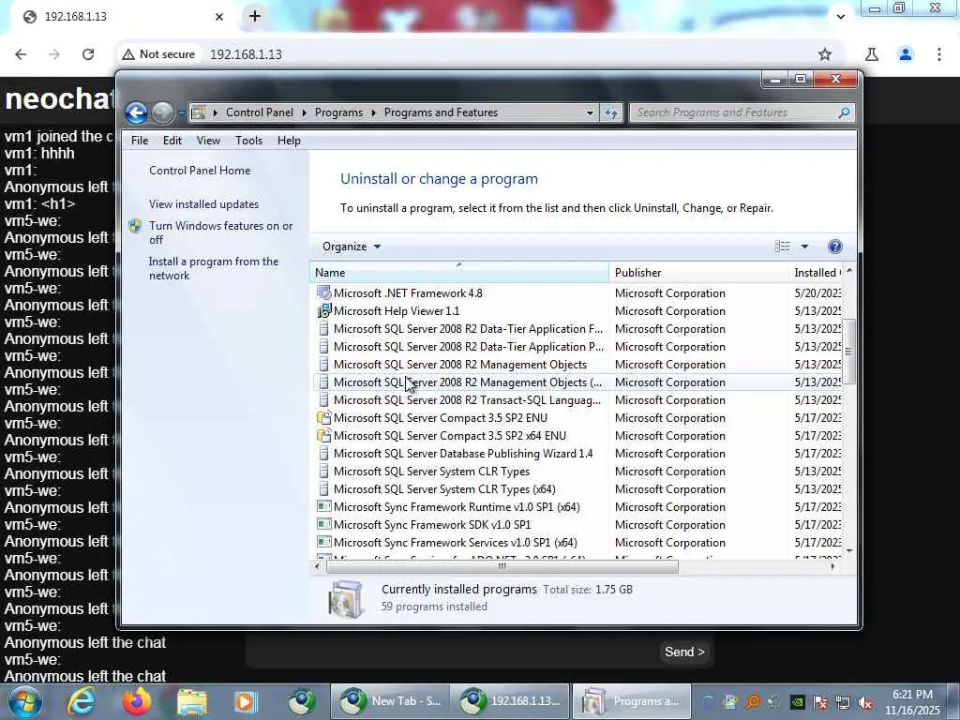Click the browser back arrow
Image resolution: width=960 pixels, height=720 pixels.
pyautogui.click(x=21, y=53)
